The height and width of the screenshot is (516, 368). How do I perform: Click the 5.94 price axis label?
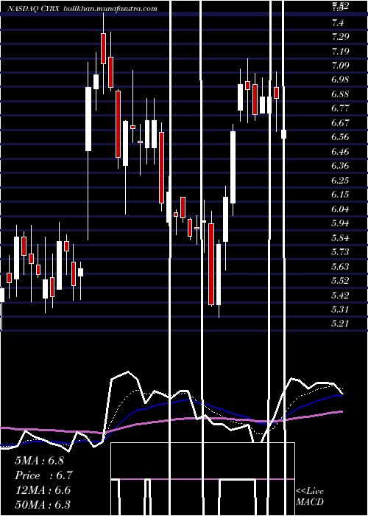[340, 223]
